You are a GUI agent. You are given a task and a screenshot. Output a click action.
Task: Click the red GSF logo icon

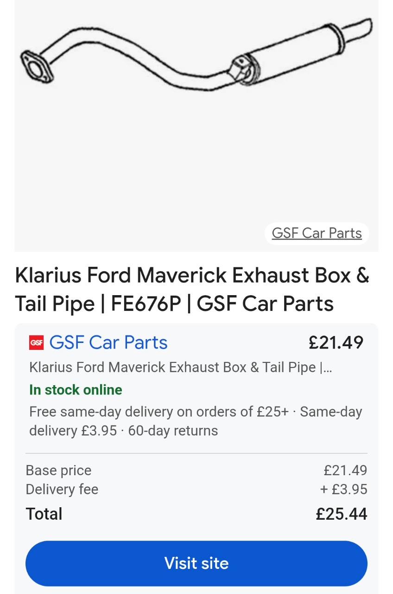click(36, 342)
